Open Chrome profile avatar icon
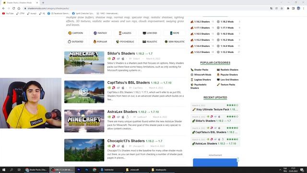307x173 pixels. point(298,9)
